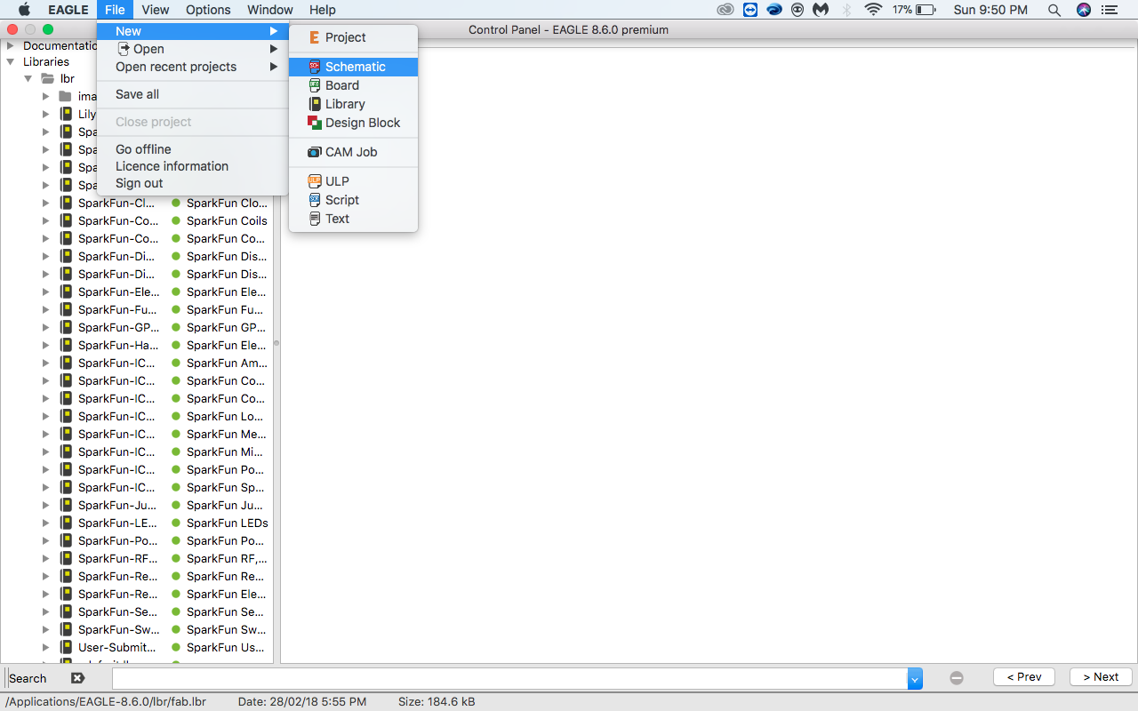Viewport: 1138px width, 711px height.
Task: Toggle green dot beside SparkFun GP...
Action: point(176,327)
